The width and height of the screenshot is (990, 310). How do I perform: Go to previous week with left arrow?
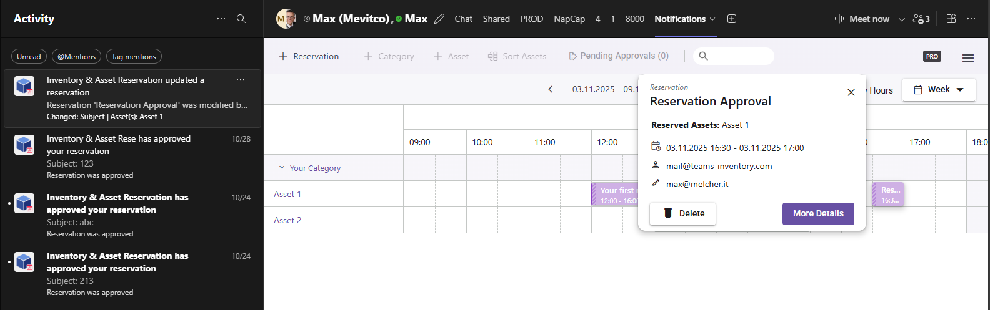(x=551, y=89)
